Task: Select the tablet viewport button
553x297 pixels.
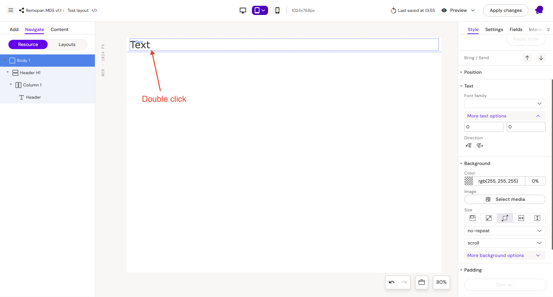Action: 260,10
